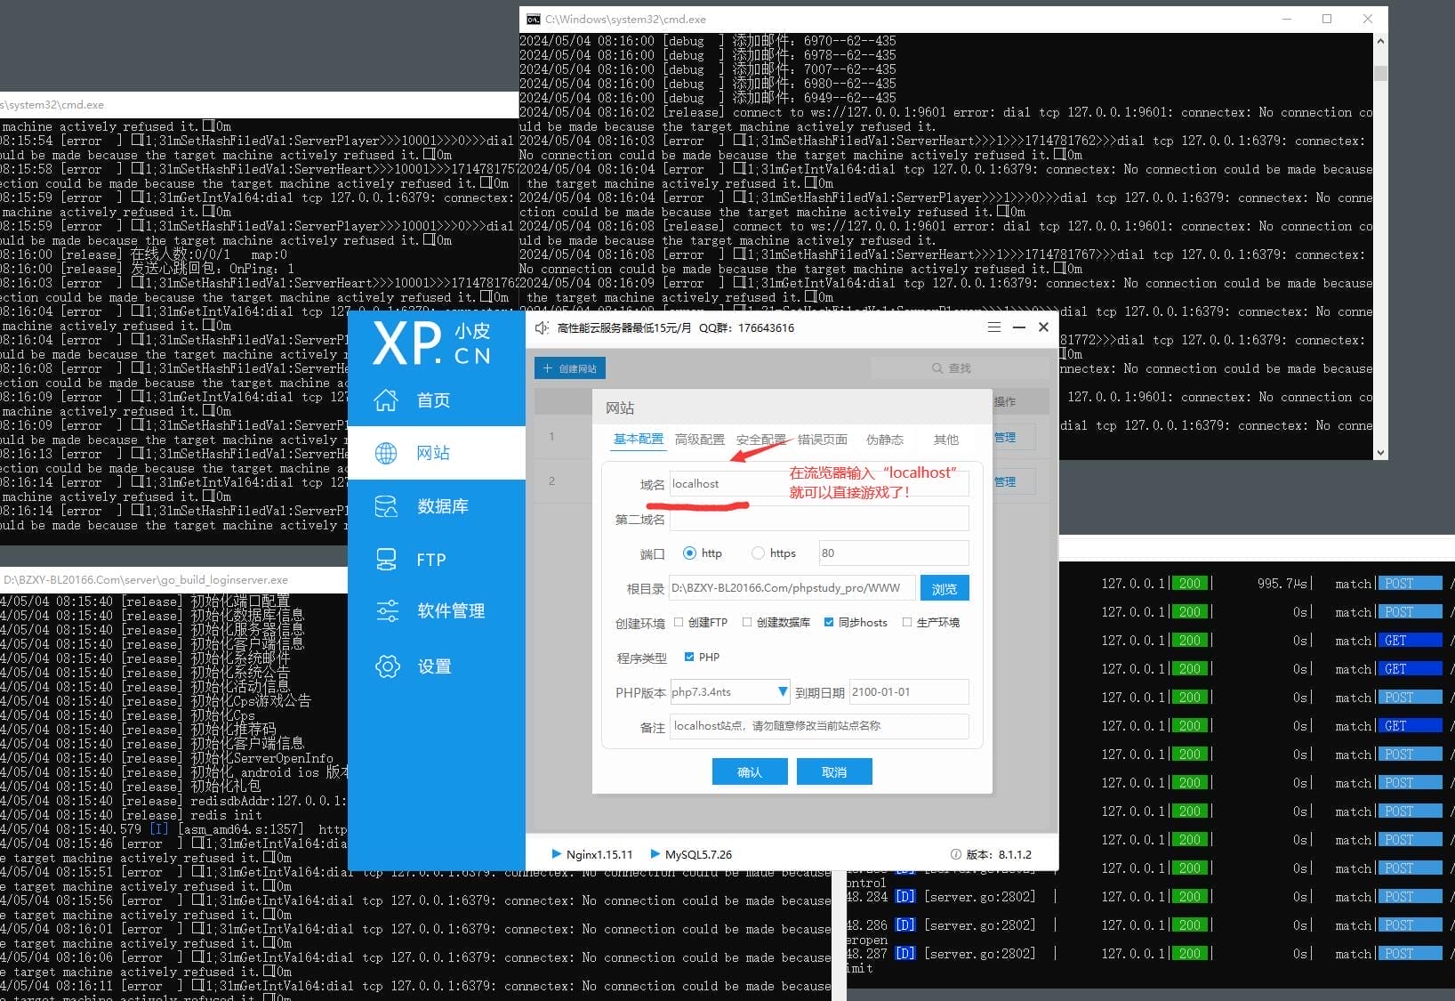The width and height of the screenshot is (1455, 1001).
Task: Click the 浏览 browse button
Action: tap(944, 589)
